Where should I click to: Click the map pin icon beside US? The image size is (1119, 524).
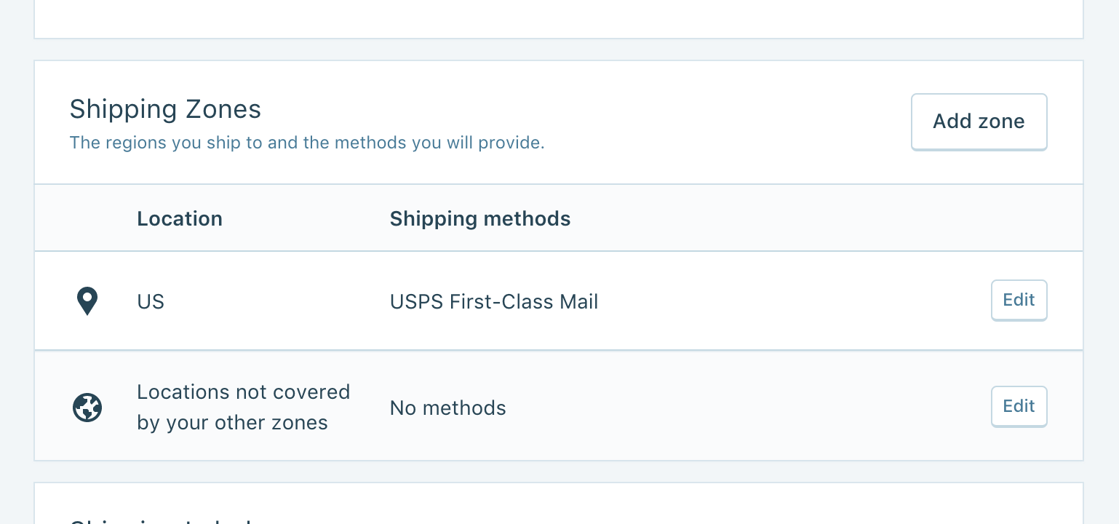[x=87, y=301]
